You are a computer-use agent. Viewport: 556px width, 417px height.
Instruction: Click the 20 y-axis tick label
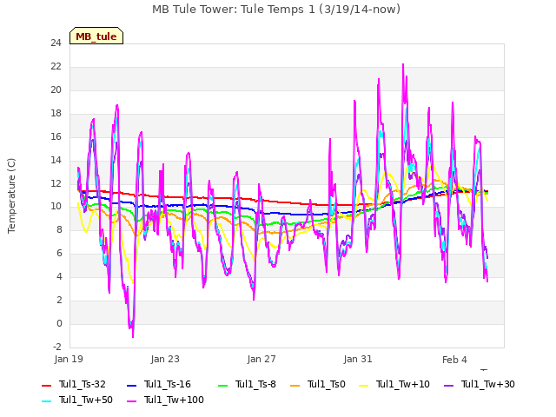(56, 90)
